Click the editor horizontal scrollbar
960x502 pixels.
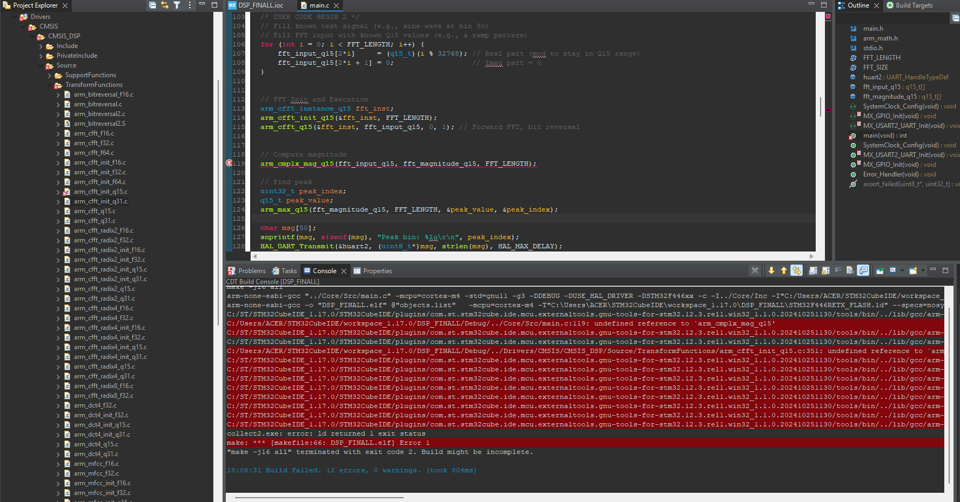(x=519, y=256)
